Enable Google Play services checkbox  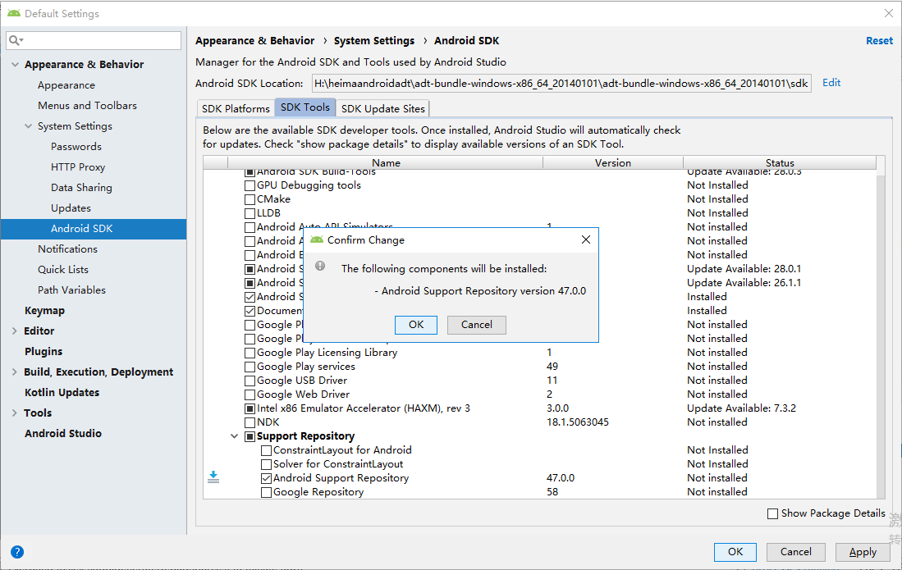click(x=250, y=367)
